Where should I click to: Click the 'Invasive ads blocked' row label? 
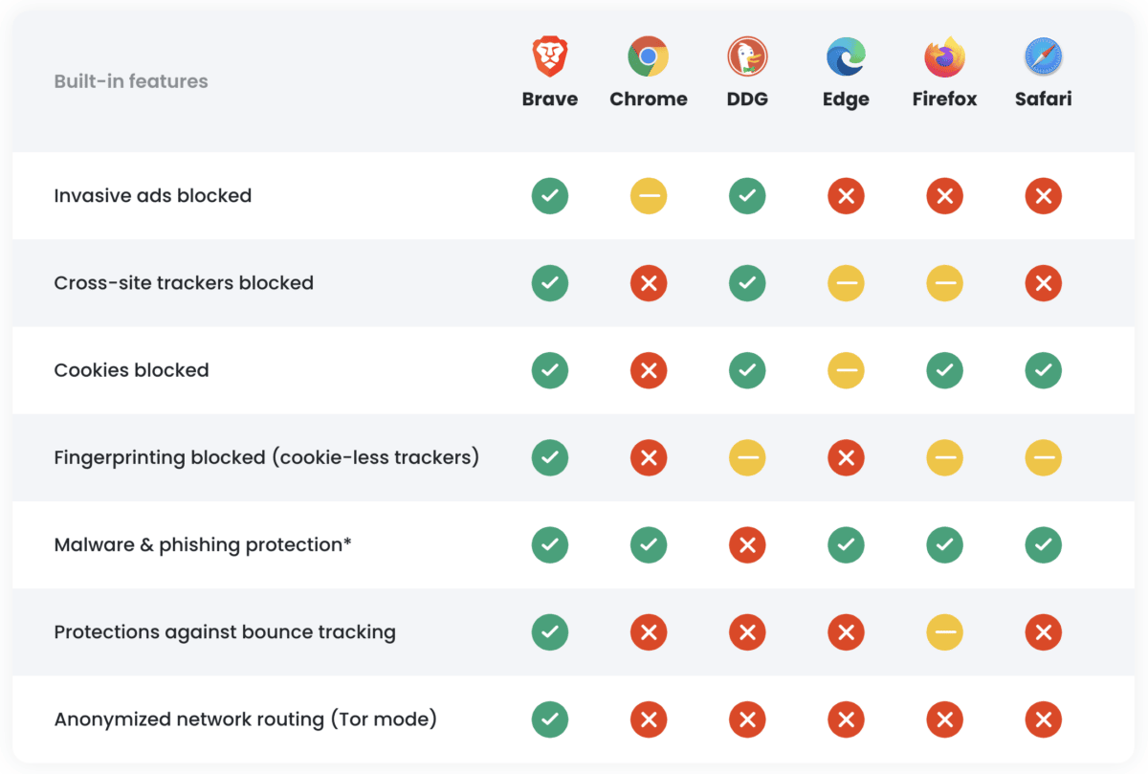(x=153, y=196)
